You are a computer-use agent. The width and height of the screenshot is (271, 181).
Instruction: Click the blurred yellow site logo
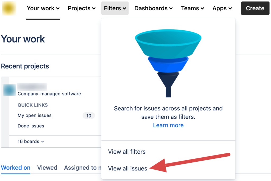click(x=9, y=8)
